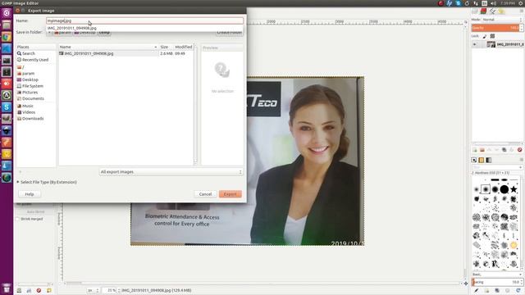Viewport: 525px width, 295px height.
Task: Click the Export button
Action: click(231, 194)
